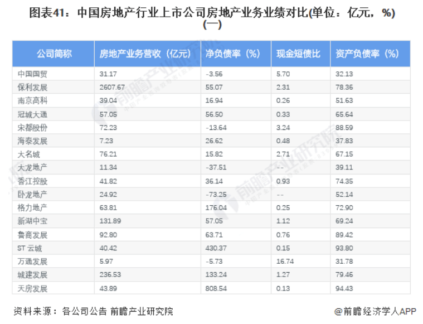423x324 pixels.
Task: Click the 资产负债率（%）column header
Action: pyautogui.click(x=371, y=54)
